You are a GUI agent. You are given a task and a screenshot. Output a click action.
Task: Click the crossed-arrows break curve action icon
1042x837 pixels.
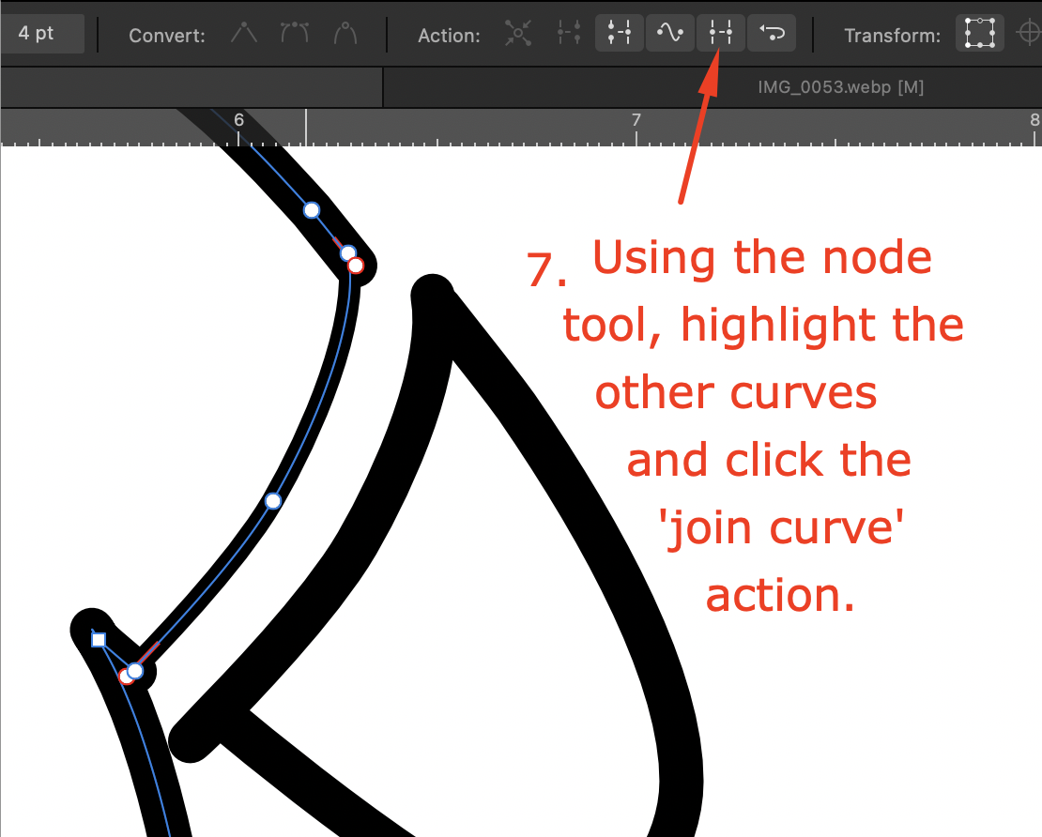click(x=518, y=35)
